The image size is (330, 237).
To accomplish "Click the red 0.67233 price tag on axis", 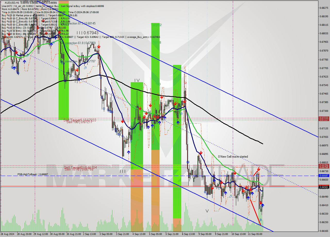I will pyautogui.click(x=324, y=118).
